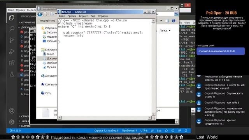The width and height of the screenshot is (249, 140).
Task: Select Избранное in Explorer navigation pane
Action: click(x=49, y=28)
